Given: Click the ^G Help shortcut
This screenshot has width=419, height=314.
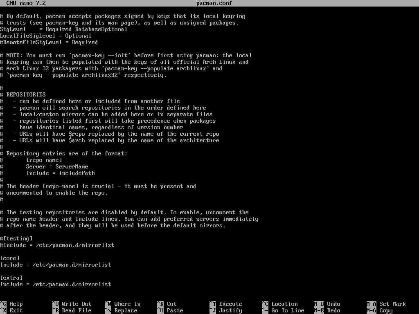Looking at the screenshot, I should pyautogui.click(x=11, y=304).
